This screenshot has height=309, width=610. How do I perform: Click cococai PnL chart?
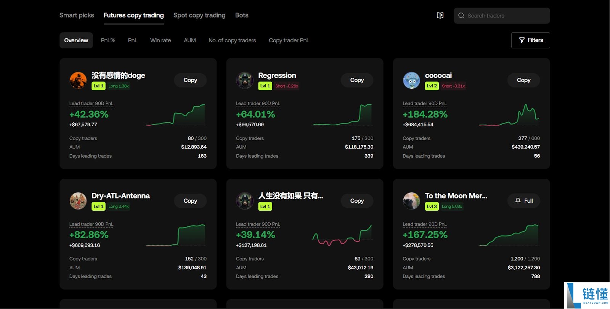click(x=509, y=114)
